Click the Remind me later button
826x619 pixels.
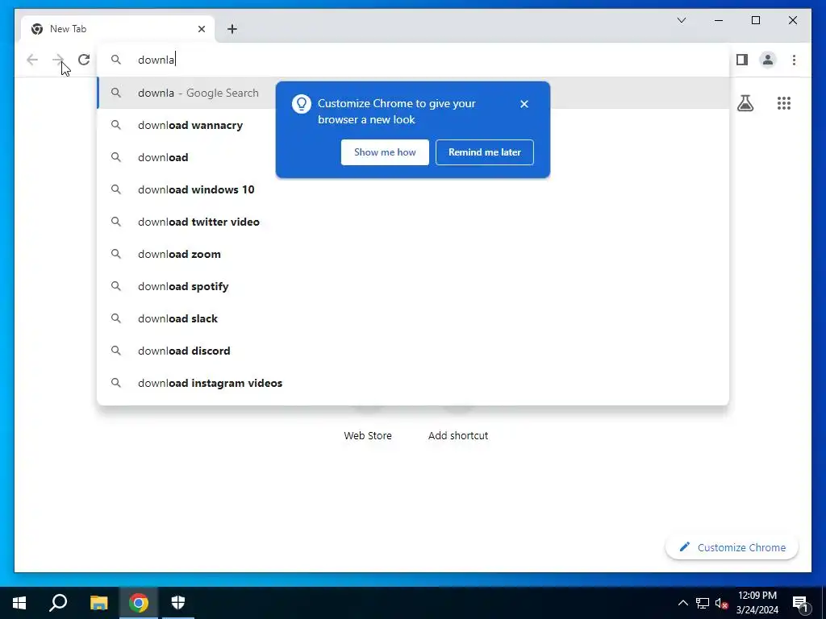tap(485, 152)
